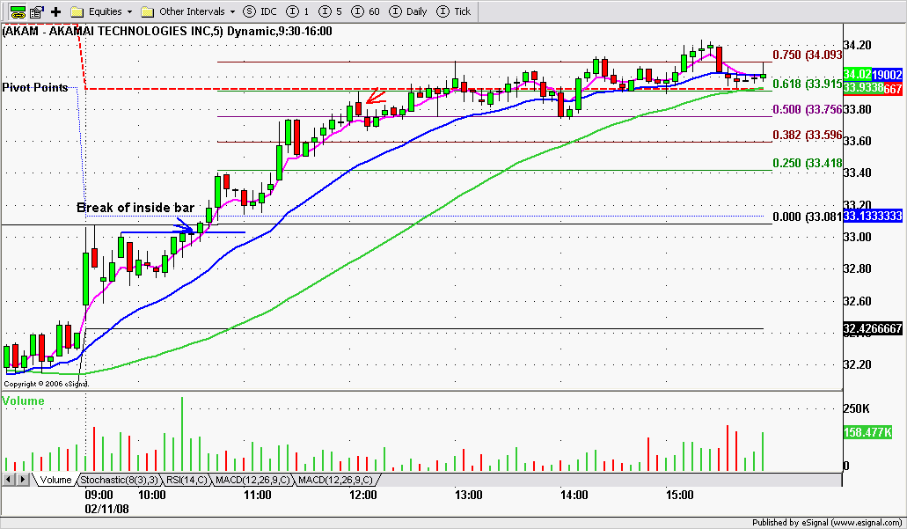Click the green 158.477K volume tag
The height and width of the screenshot is (529, 907).
867,432
